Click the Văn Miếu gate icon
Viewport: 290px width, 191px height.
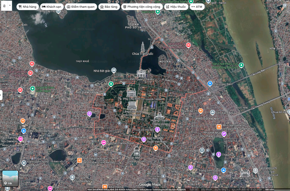[137, 151]
